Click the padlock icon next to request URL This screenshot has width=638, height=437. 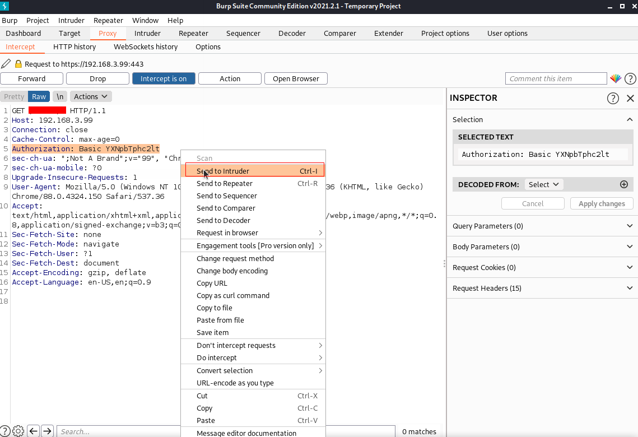click(18, 64)
